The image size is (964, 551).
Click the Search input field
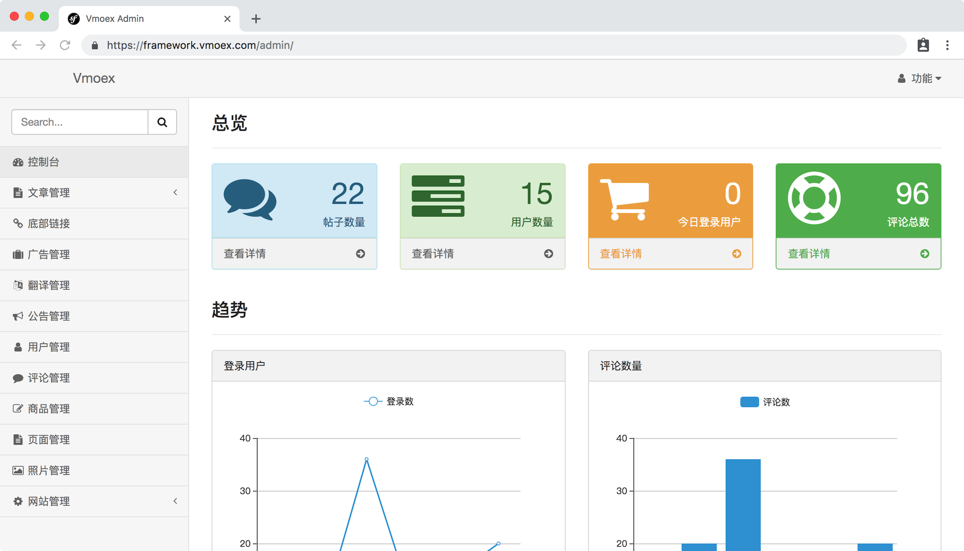[x=80, y=122]
